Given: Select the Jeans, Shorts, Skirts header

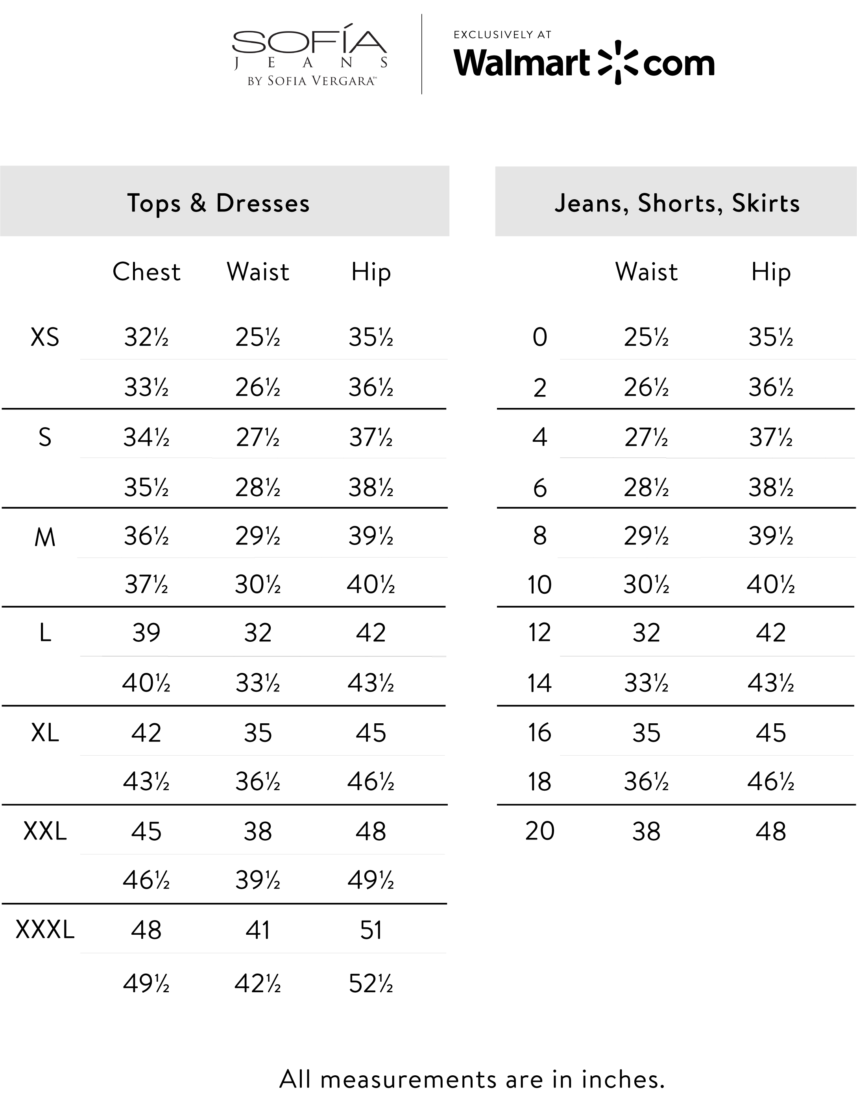Looking at the screenshot, I should pyautogui.click(x=677, y=203).
